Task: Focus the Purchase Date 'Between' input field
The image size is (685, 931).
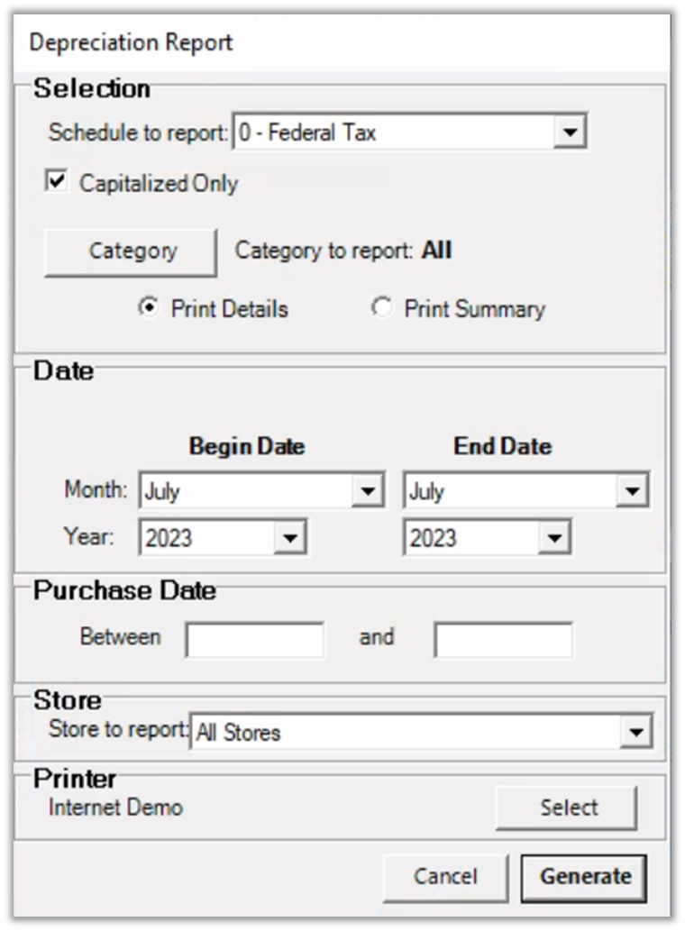Action: pyautogui.click(x=255, y=640)
